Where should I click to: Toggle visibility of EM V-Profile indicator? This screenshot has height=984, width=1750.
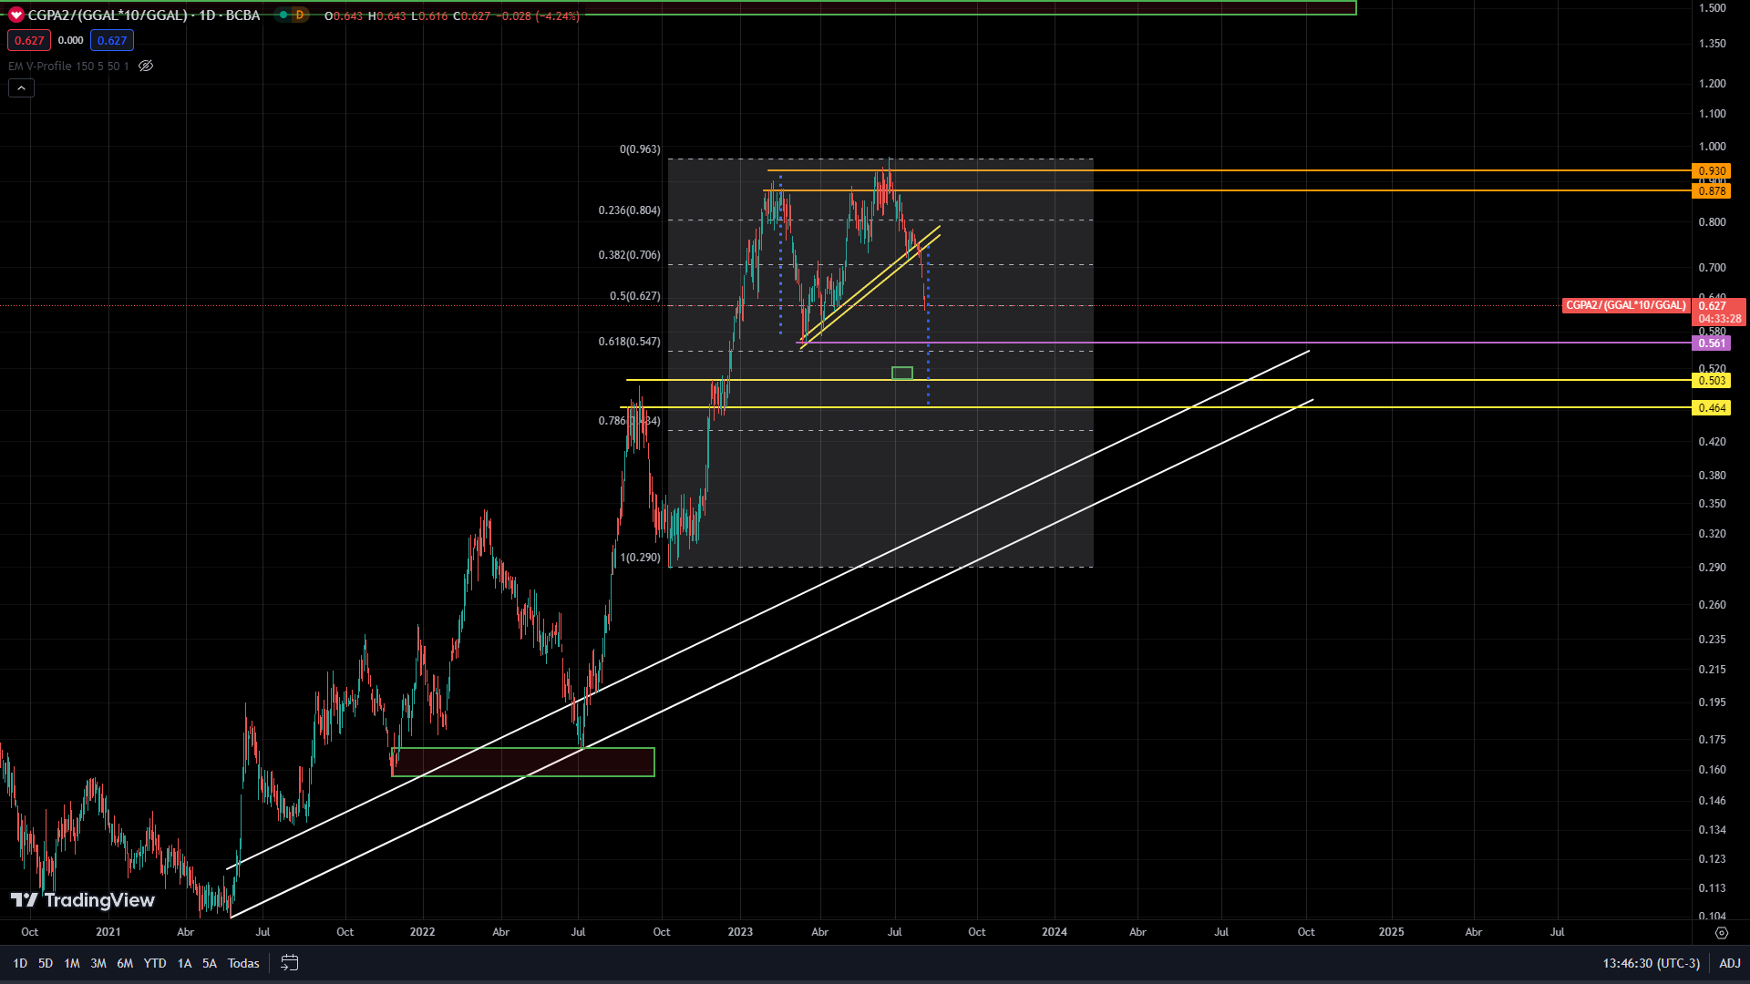[146, 66]
